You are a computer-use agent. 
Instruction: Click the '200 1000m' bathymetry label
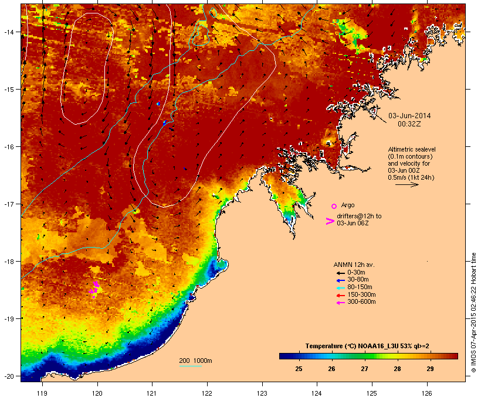tap(195, 361)
